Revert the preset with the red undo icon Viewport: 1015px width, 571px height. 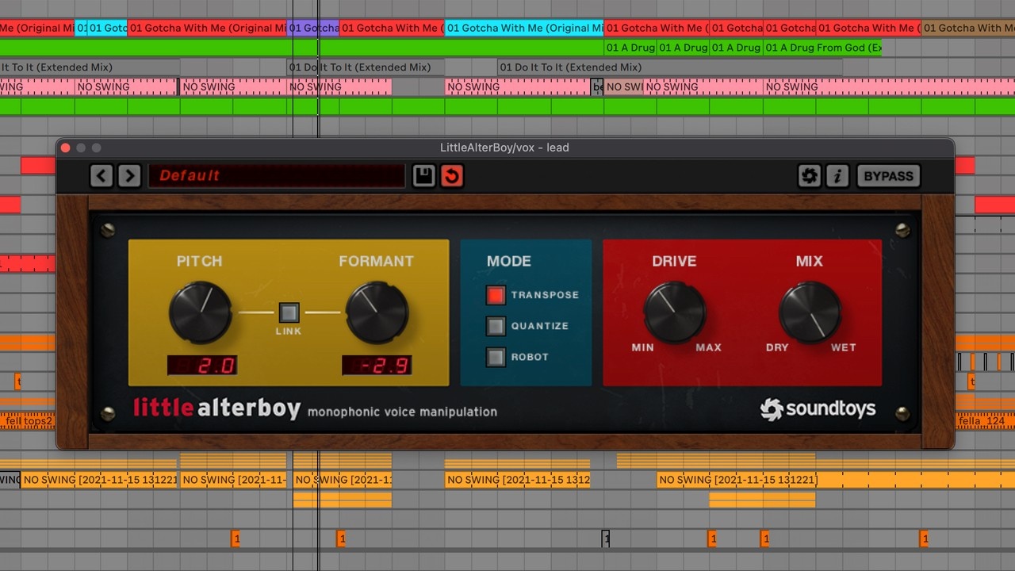(451, 176)
